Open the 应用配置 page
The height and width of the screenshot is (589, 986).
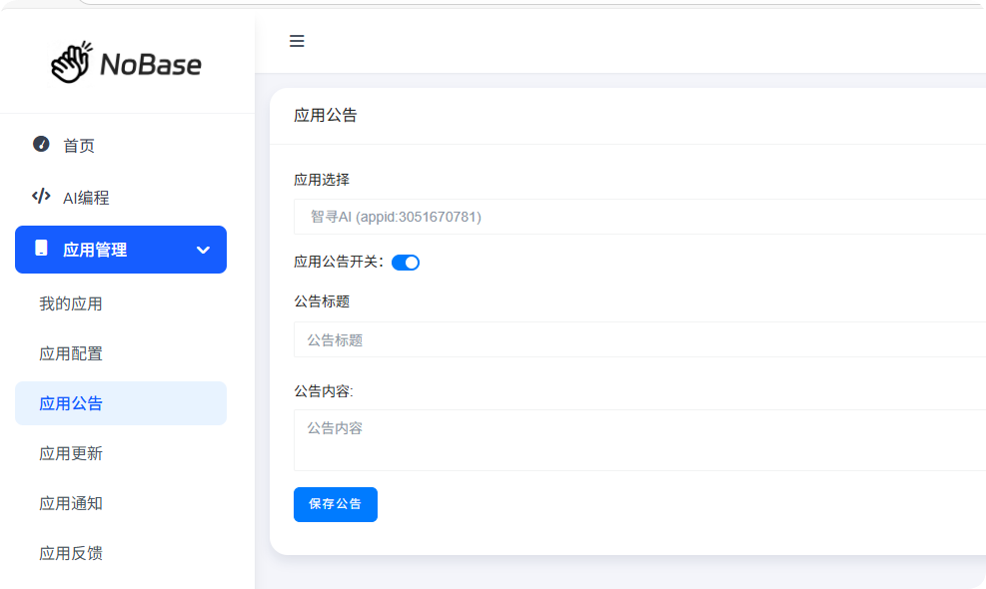(x=71, y=353)
